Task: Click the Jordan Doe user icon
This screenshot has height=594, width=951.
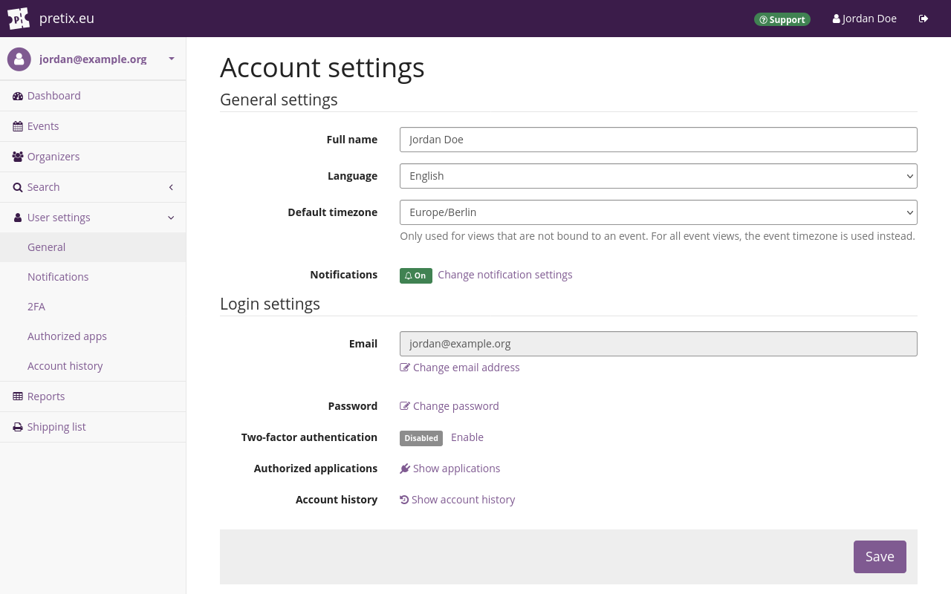Action: pyautogui.click(x=836, y=18)
